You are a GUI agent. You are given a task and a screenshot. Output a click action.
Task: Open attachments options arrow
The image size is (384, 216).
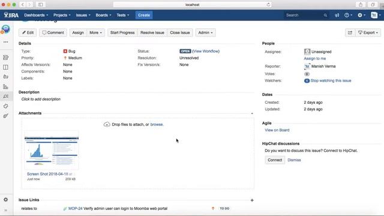point(252,113)
